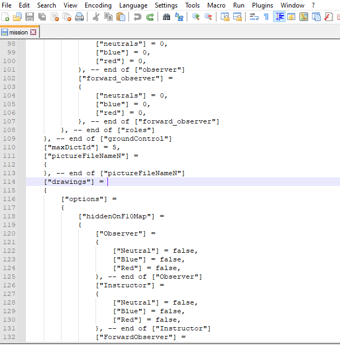Toggle synchronize horizontal scrolling
340x345 pixels.
pos(237,17)
